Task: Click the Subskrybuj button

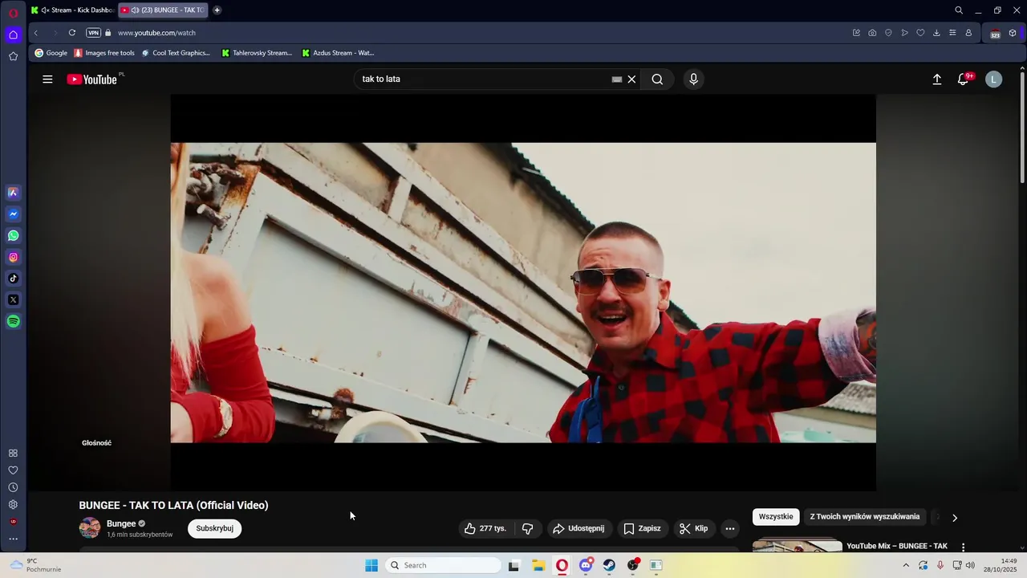Action: (214, 528)
